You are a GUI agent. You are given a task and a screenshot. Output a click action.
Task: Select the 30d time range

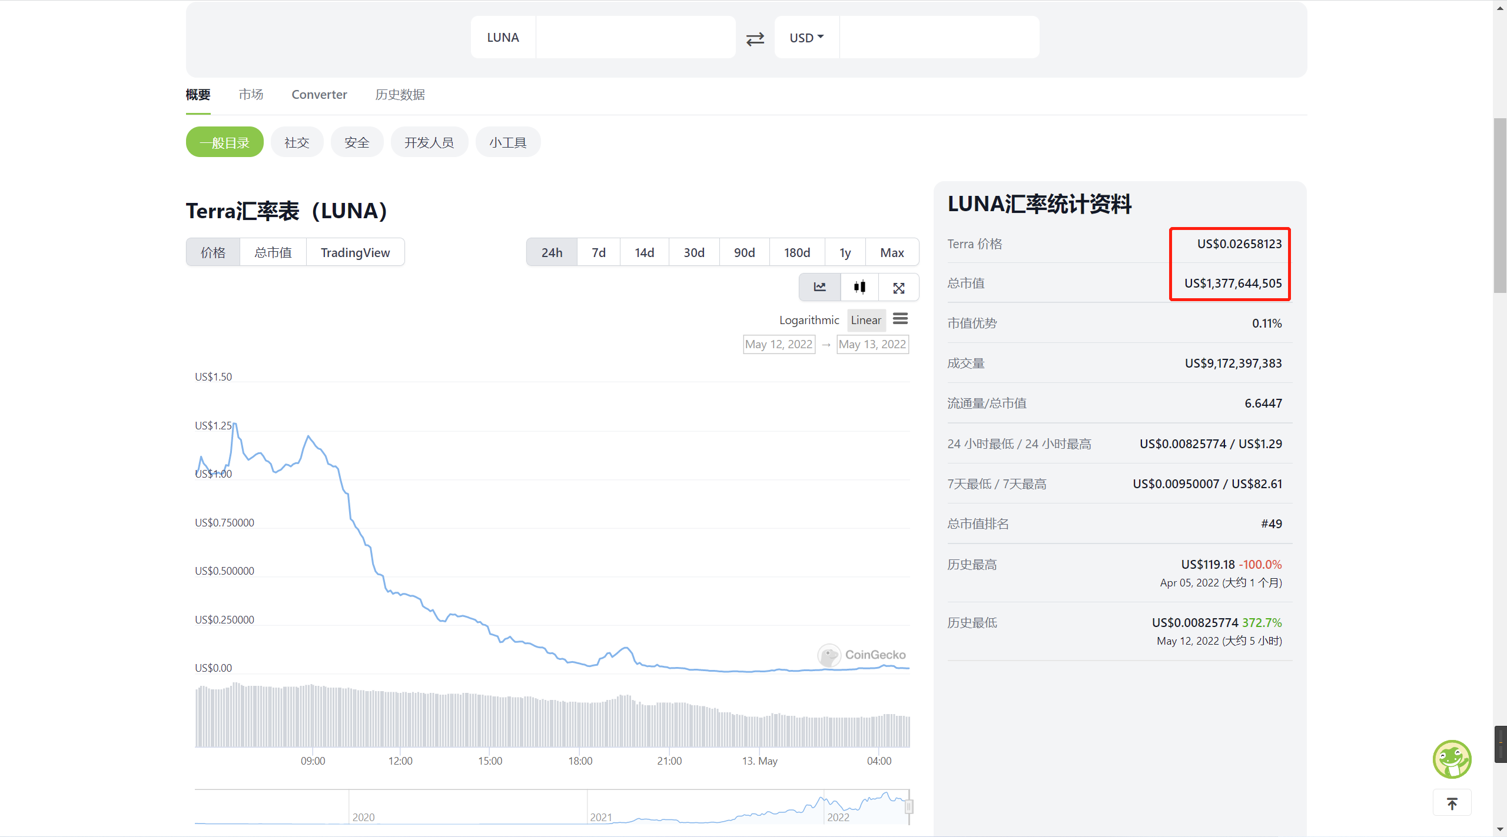pyautogui.click(x=694, y=252)
